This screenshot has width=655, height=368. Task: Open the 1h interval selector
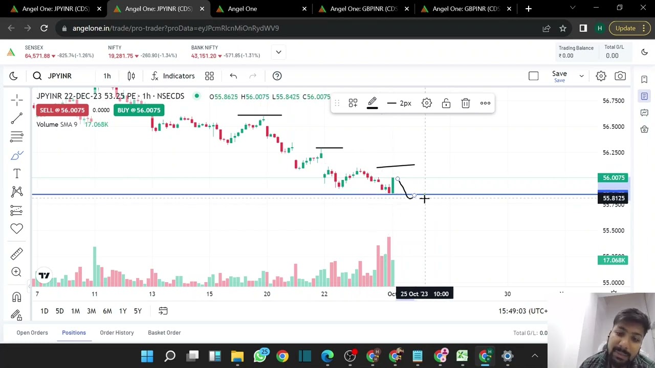[x=107, y=76]
